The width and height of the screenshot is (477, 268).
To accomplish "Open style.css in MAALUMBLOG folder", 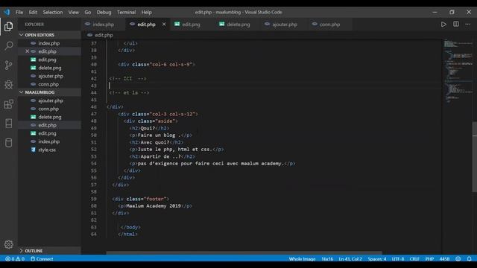I will (49, 150).
